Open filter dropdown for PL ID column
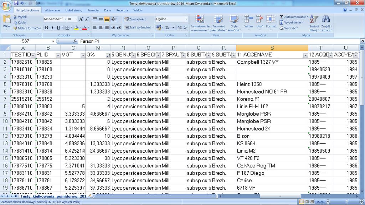Image resolution: width=365 pixels, height=205 pixels. pos(58,56)
